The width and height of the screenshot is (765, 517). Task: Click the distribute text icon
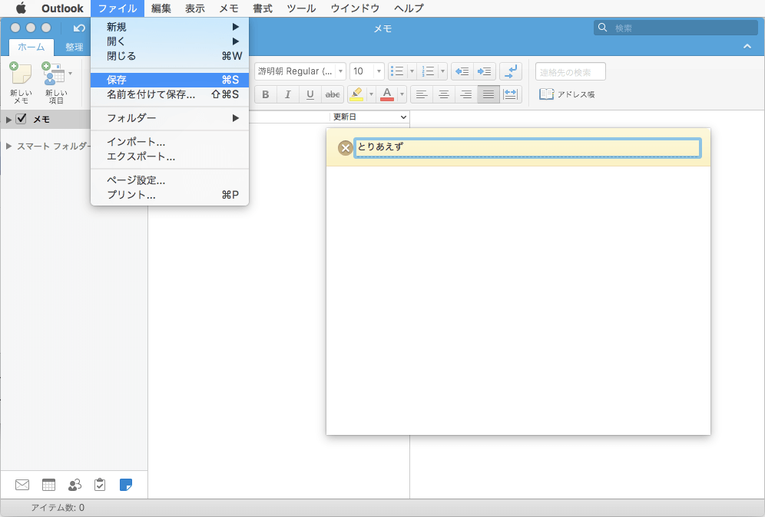pyautogui.click(x=510, y=94)
